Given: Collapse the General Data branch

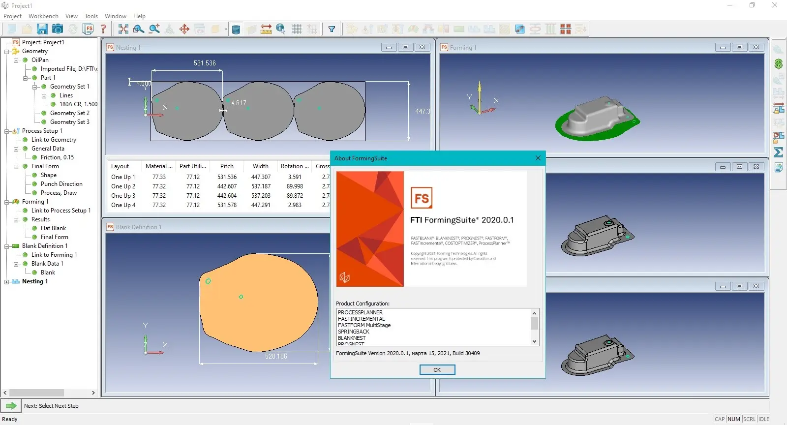Looking at the screenshot, I should 16,149.
